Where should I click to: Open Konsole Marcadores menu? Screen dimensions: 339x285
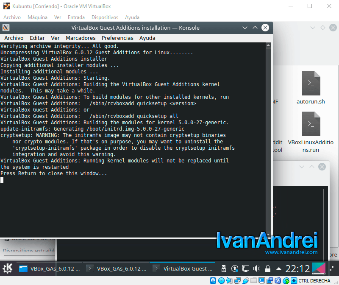81,38
